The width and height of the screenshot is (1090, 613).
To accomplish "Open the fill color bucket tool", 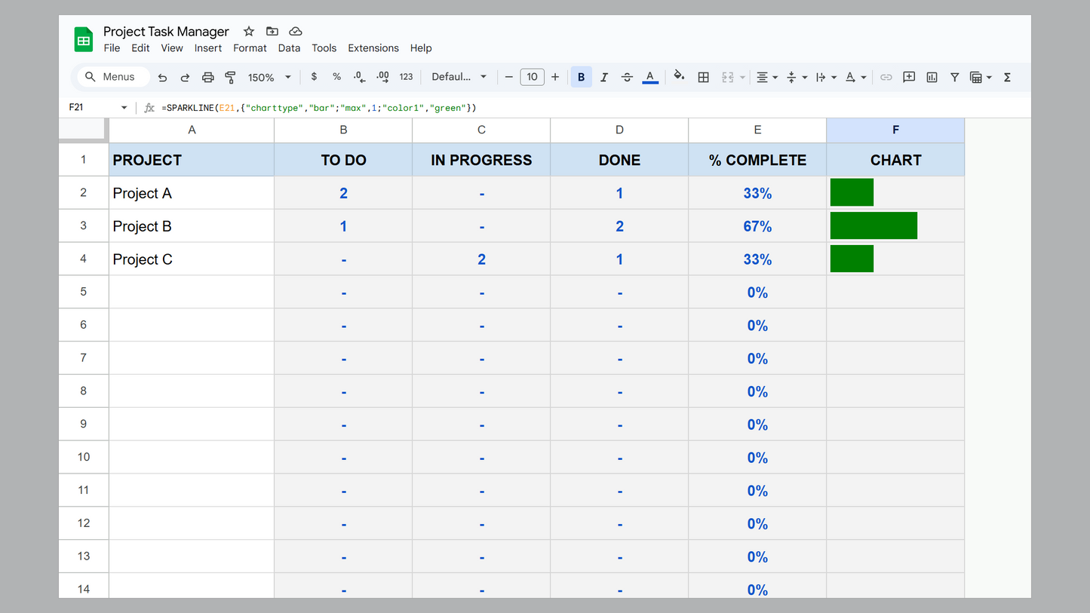I will [679, 76].
